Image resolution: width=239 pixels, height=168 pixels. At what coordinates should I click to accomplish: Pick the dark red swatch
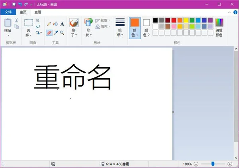click(168, 20)
